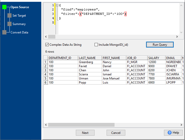Click the LPOPP email cell
The height and width of the screenshot is (140, 185).
coord(173,83)
